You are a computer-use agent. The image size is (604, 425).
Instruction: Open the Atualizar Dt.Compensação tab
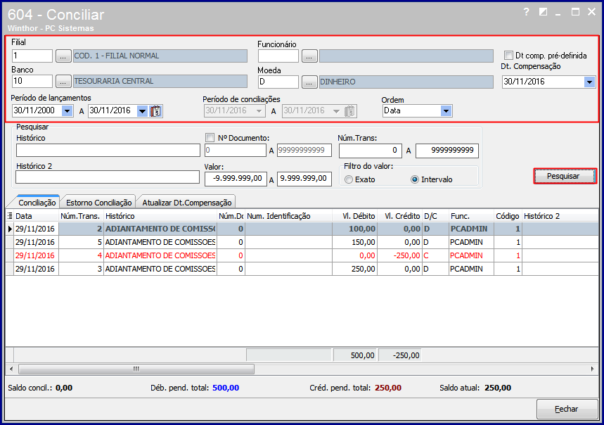pyautogui.click(x=187, y=202)
